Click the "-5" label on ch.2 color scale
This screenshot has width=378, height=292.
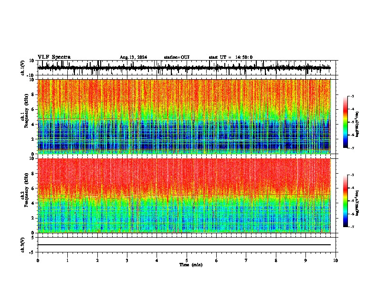(x=352, y=201)
